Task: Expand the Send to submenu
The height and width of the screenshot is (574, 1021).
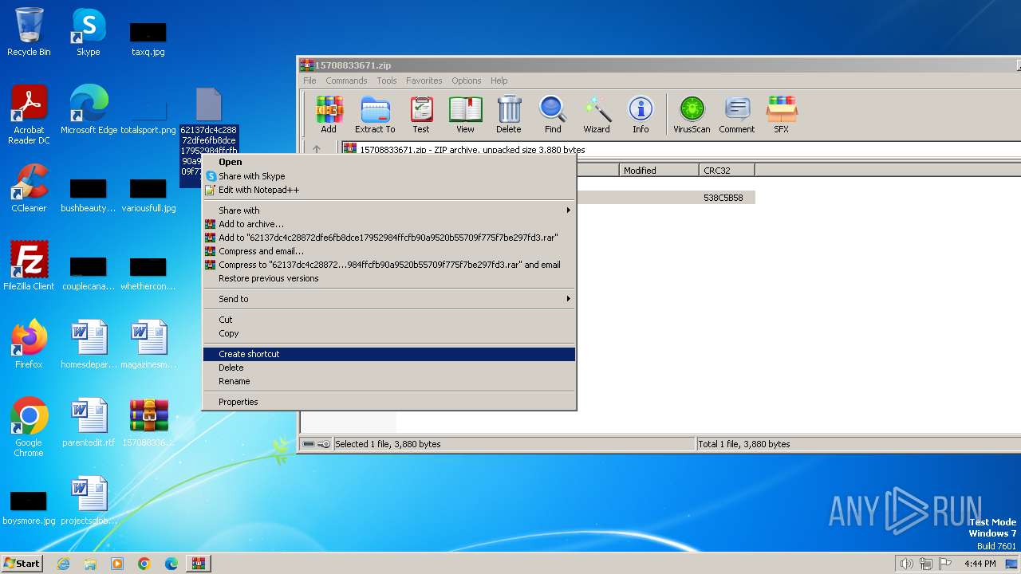Action: point(389,299)
